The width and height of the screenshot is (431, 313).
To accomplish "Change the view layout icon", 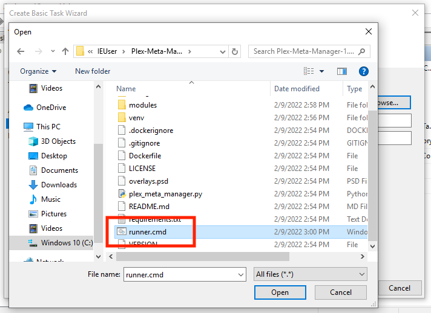I will pos(309,71).
